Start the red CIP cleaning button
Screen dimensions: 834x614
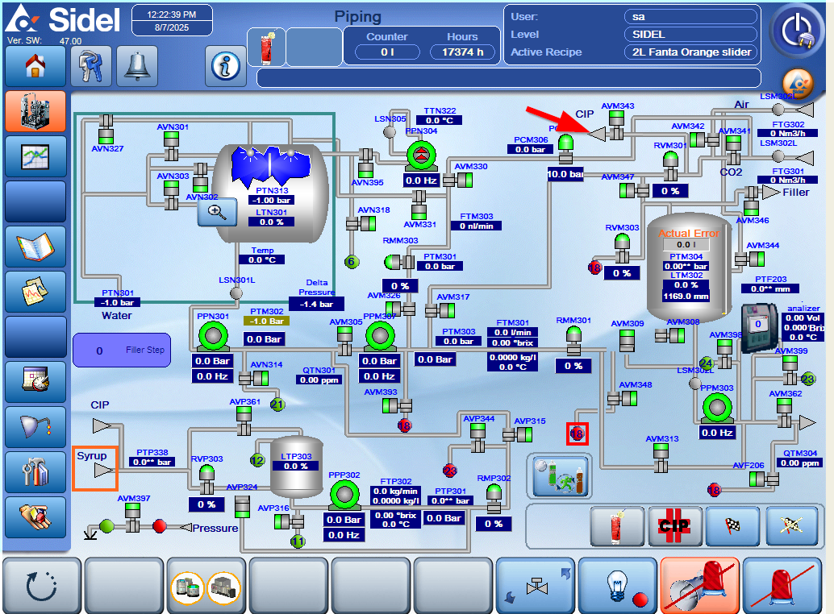pos(675,526)
